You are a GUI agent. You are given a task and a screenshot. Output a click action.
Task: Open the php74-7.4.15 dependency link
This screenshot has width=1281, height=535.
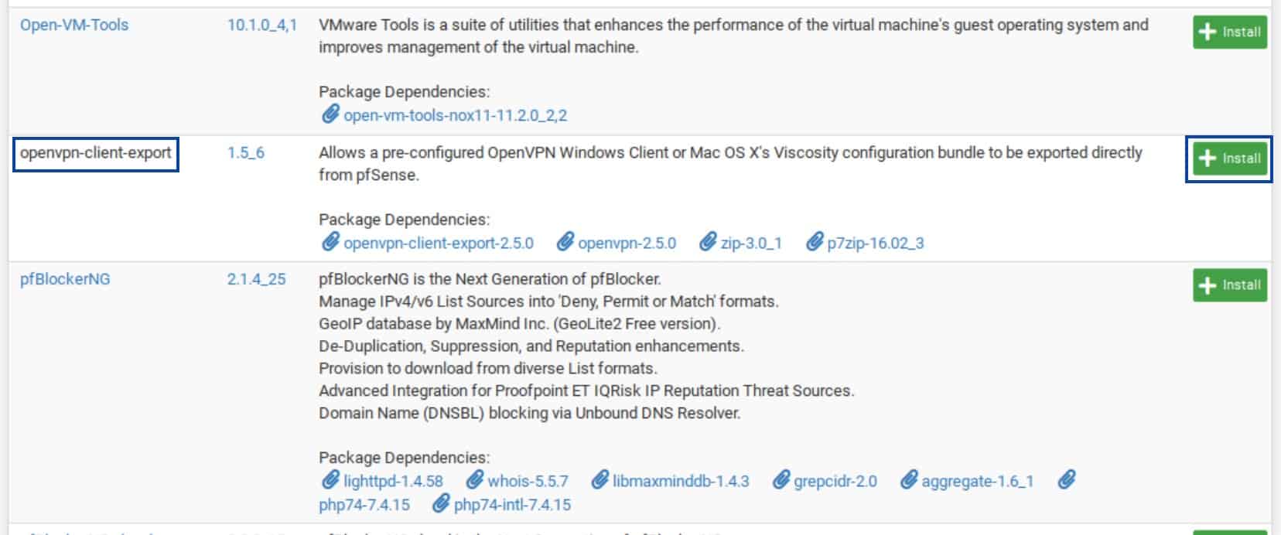pos(364,505)
